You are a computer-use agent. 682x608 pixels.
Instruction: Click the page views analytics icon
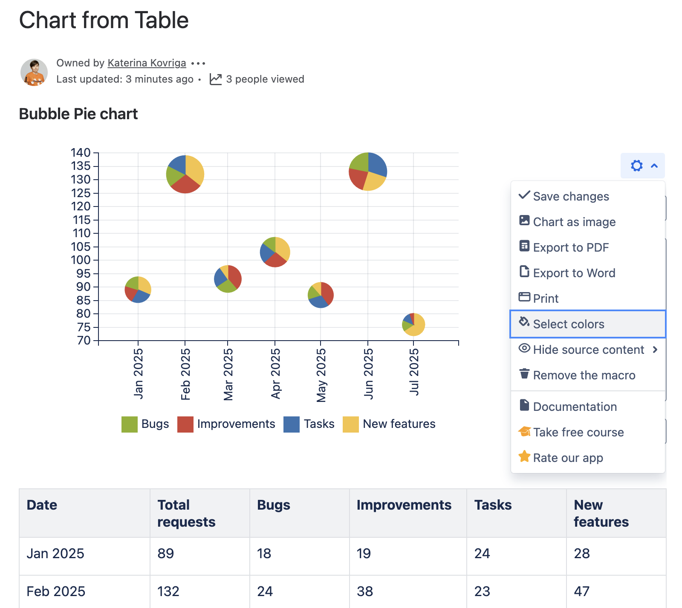pos(216,79)
